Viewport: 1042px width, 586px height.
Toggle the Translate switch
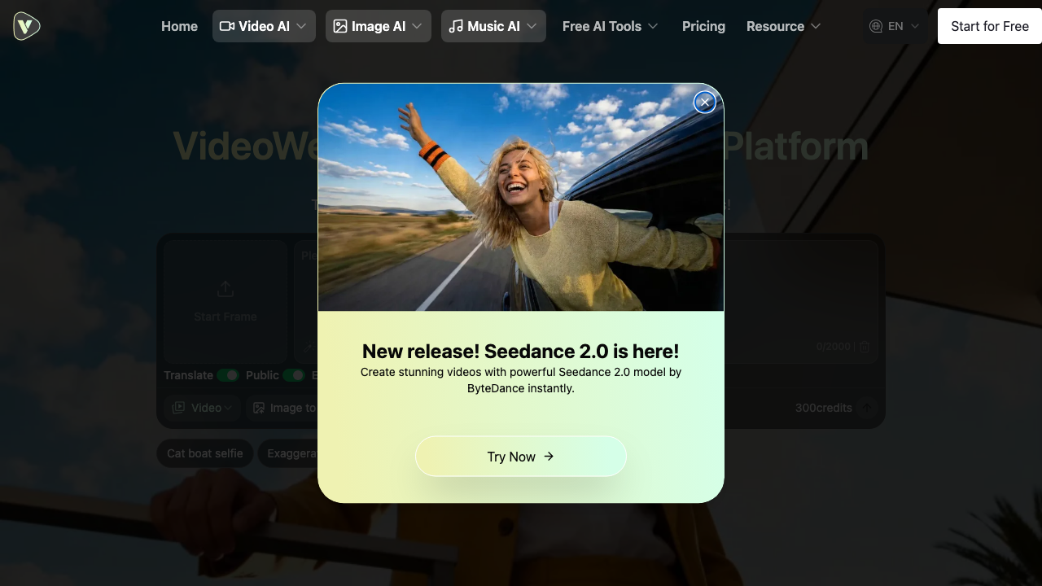pos(228,375)
